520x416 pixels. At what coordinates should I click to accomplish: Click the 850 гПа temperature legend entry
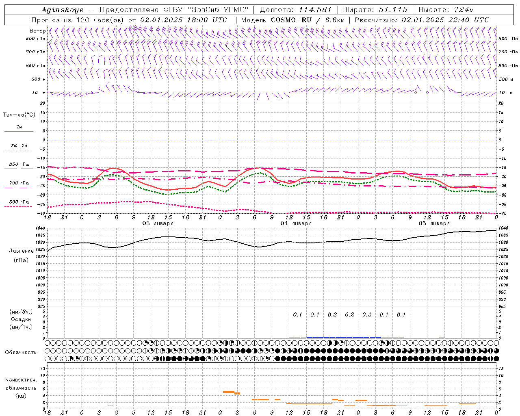click(19, 165)
